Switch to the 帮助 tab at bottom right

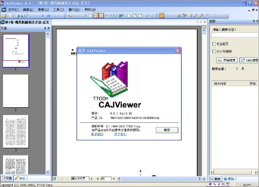click(x=229, y=179)
